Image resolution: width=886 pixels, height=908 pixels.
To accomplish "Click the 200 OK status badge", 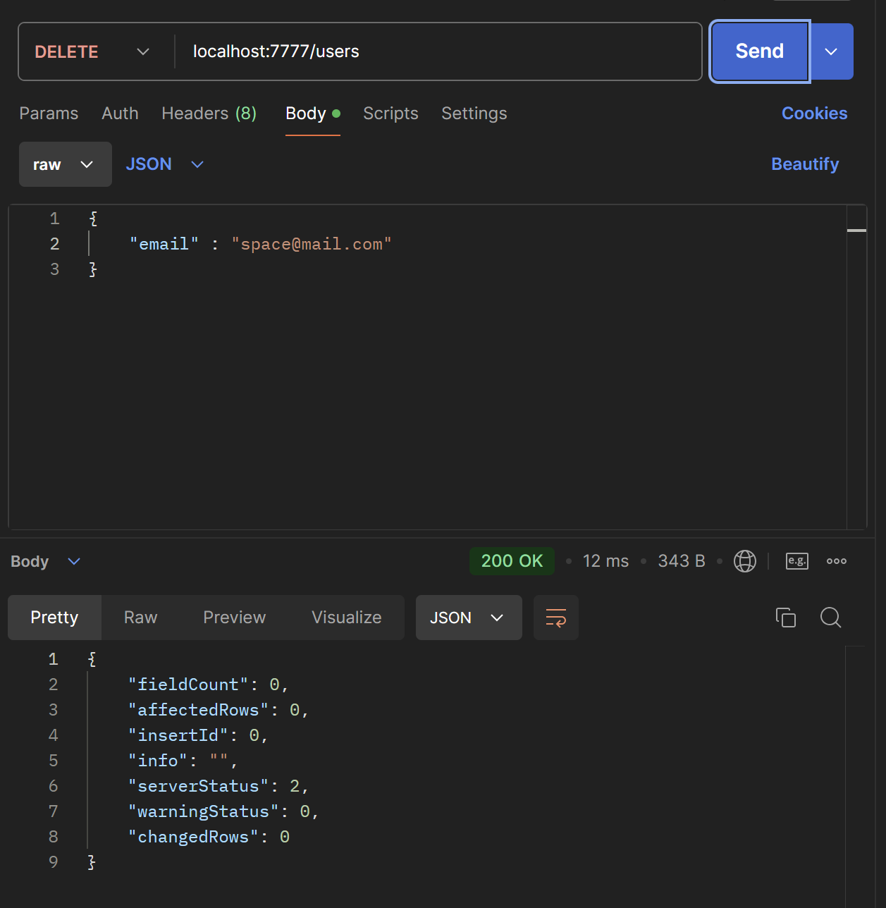I will [512, 561].
